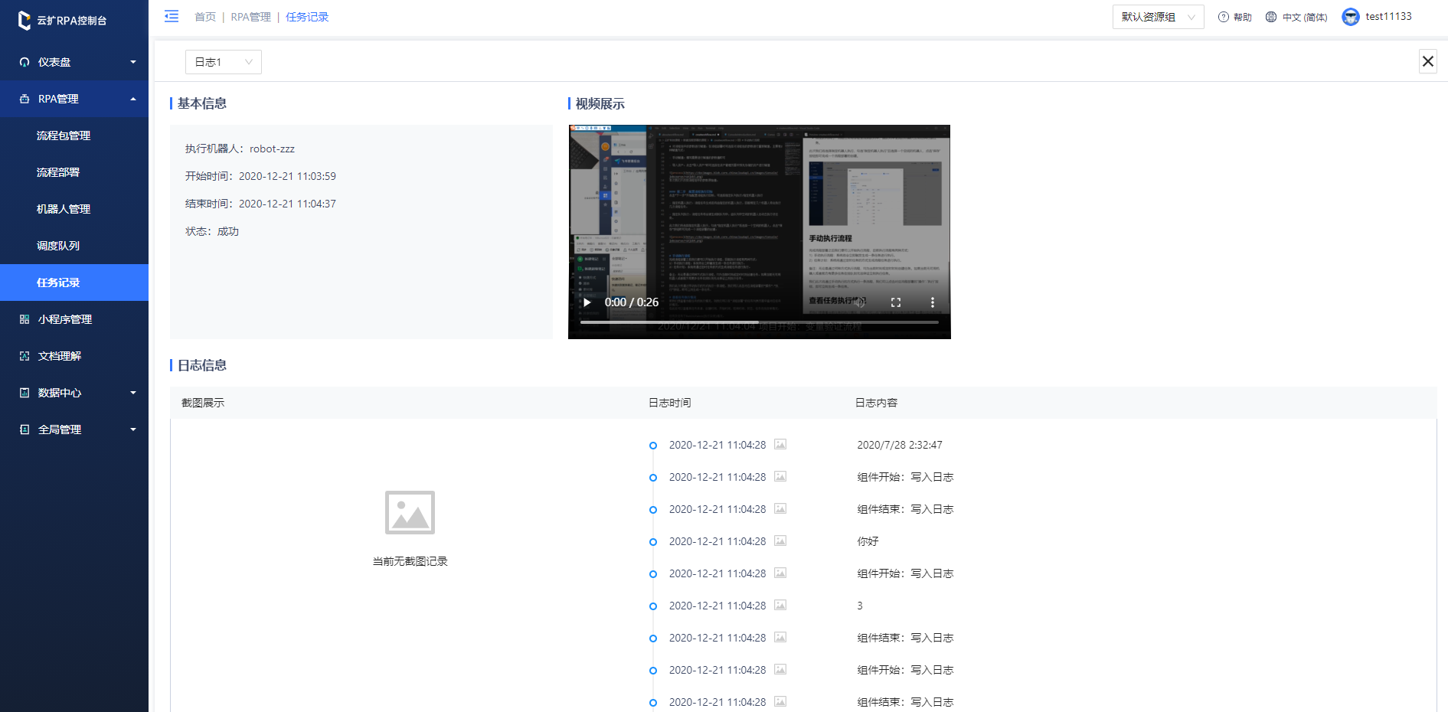Open the video more-options menu

pyautogui.click(x=932, y=302)
